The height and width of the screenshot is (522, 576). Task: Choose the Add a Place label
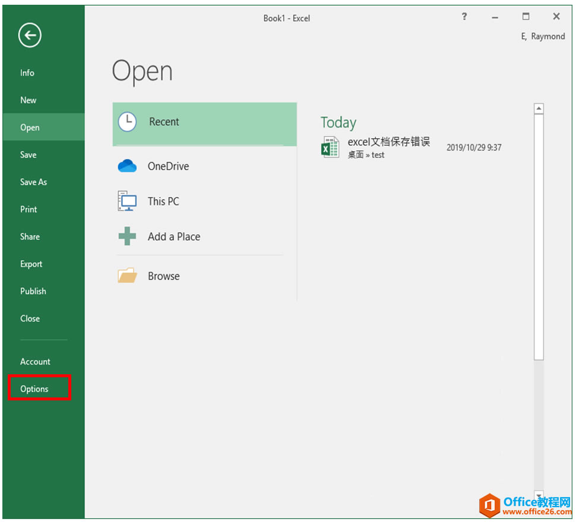174,237
